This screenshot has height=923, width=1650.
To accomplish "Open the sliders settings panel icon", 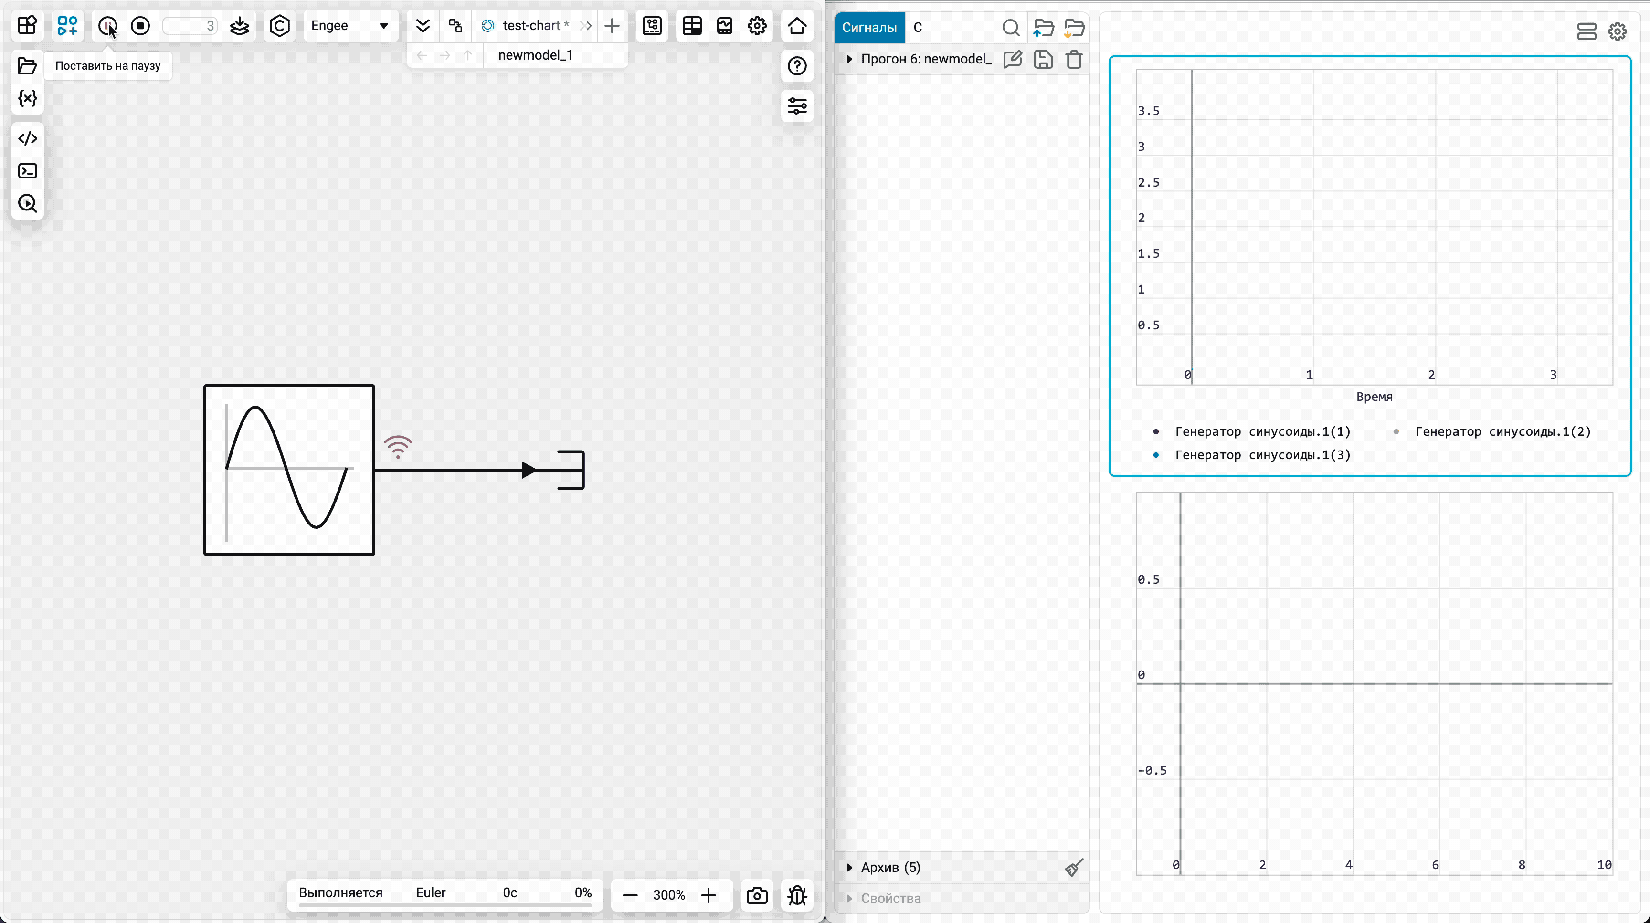I will pyautogui.click(x=797, y=105).
